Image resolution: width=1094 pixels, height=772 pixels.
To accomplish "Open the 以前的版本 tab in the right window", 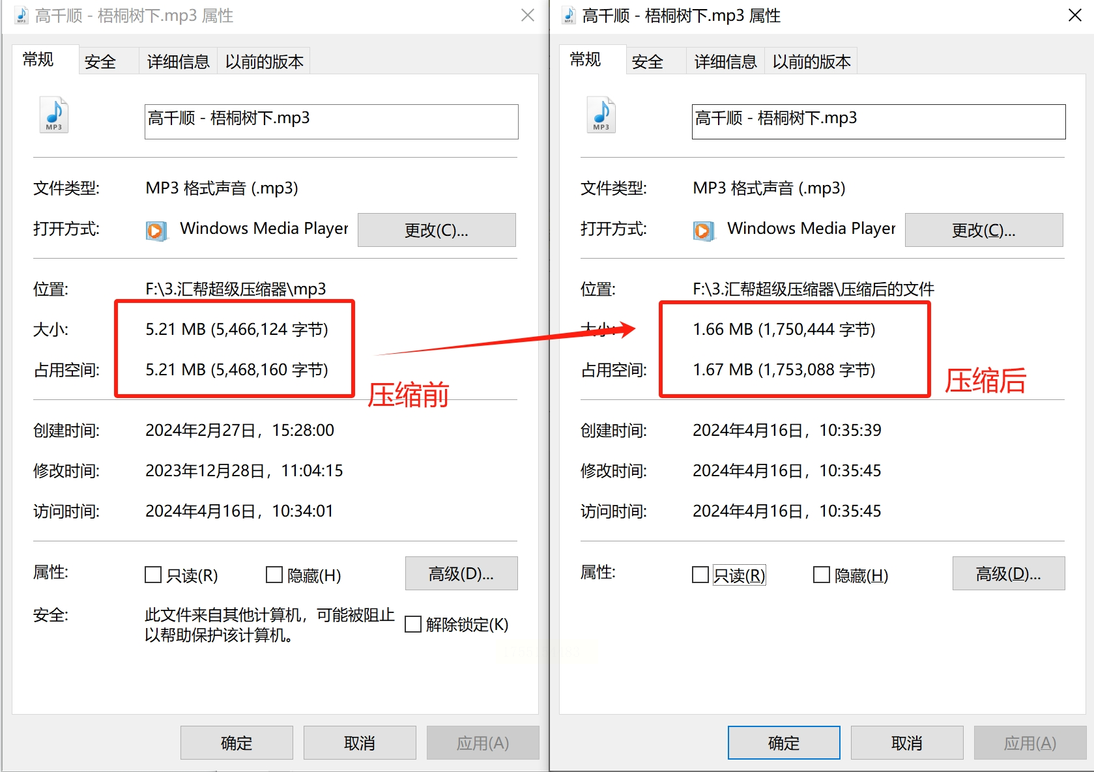I will 811,61.
